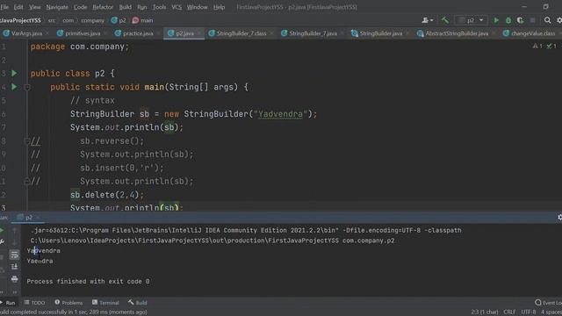Start debugging with the green bug icon
Screen dimensions: 562x316
pos(508,20)
